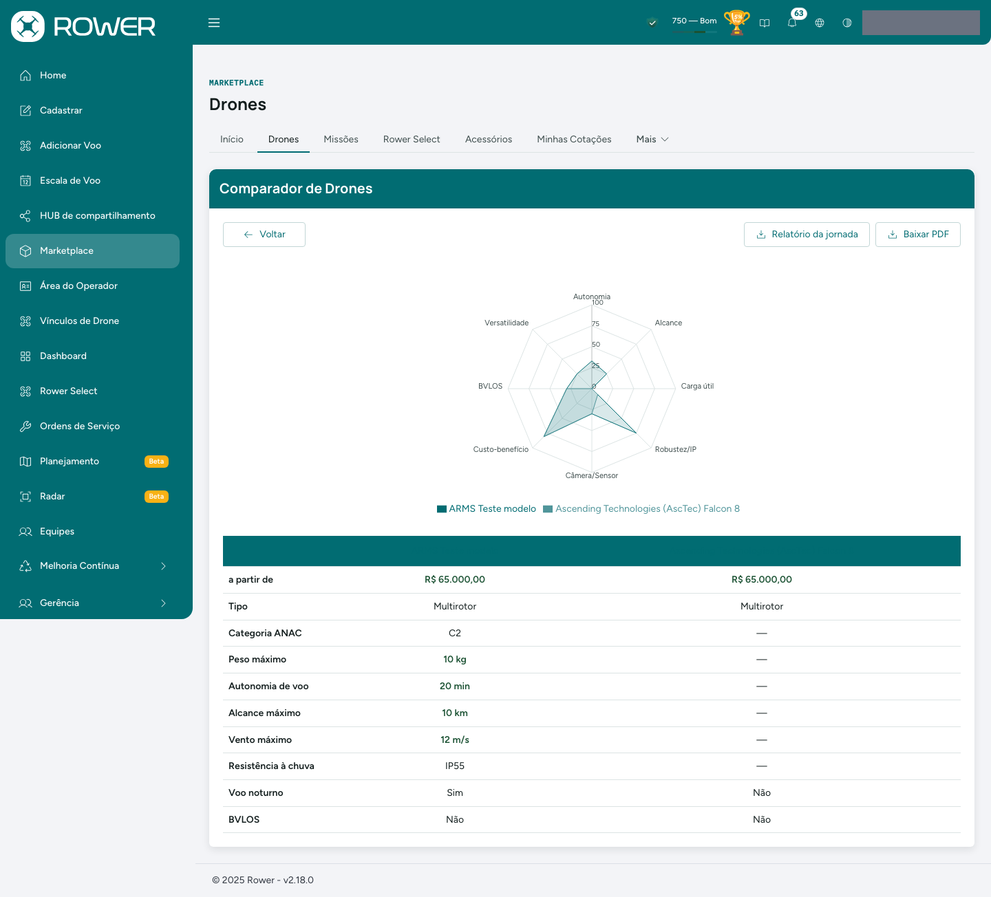Click the Voltar back button
Image resolution: width=991 pixels, height=897 pixels.
(264, 235)
